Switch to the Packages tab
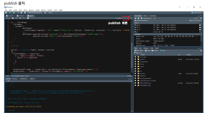This screenshot has width=207, height=113. pyautogui.click(x=146, y=48)
